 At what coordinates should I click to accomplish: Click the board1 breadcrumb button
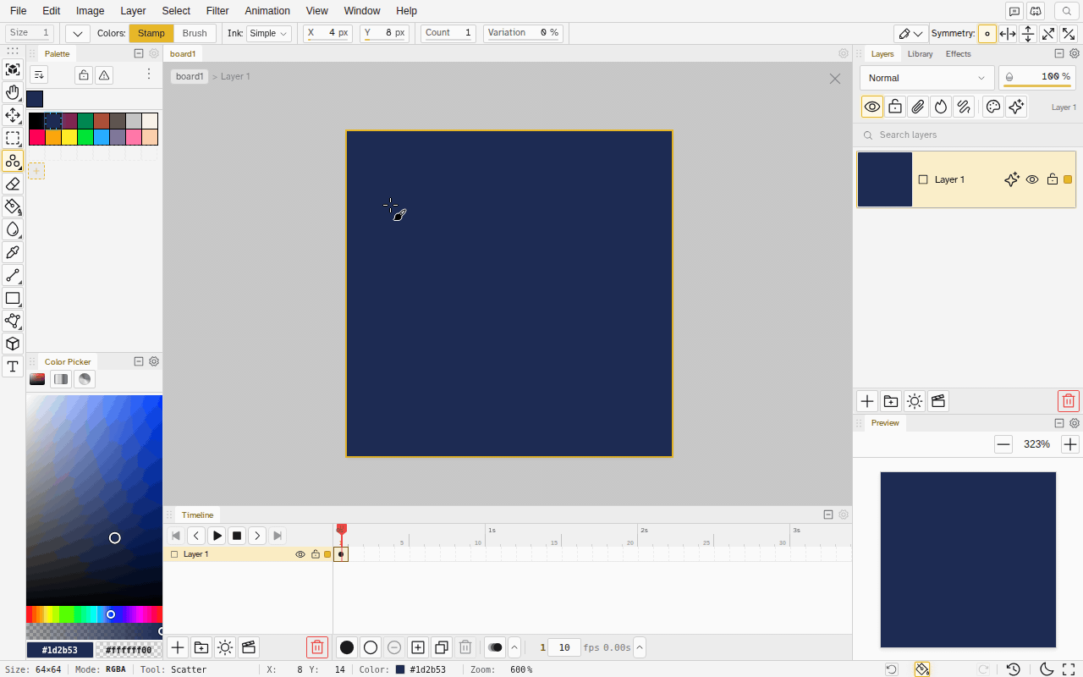pyautogui.click(x=190, y=76)
